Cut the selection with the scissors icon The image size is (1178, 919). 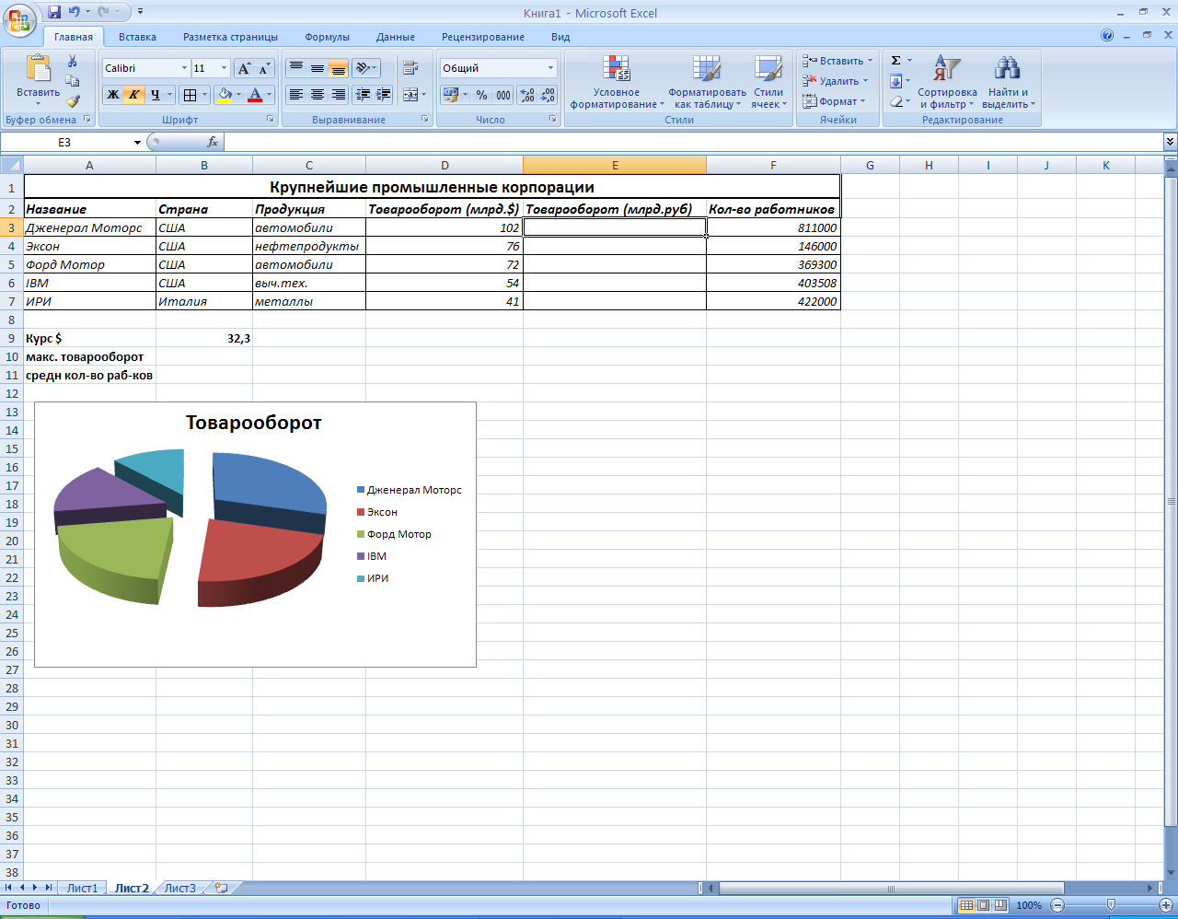[73, 61]
